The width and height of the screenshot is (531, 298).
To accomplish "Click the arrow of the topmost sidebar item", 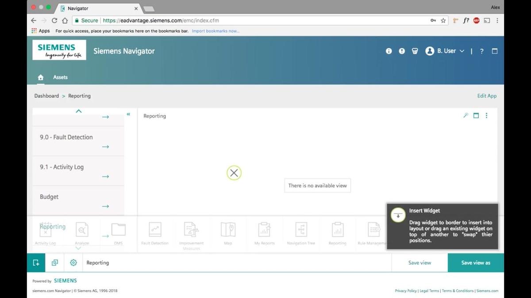I will (105, 117).
